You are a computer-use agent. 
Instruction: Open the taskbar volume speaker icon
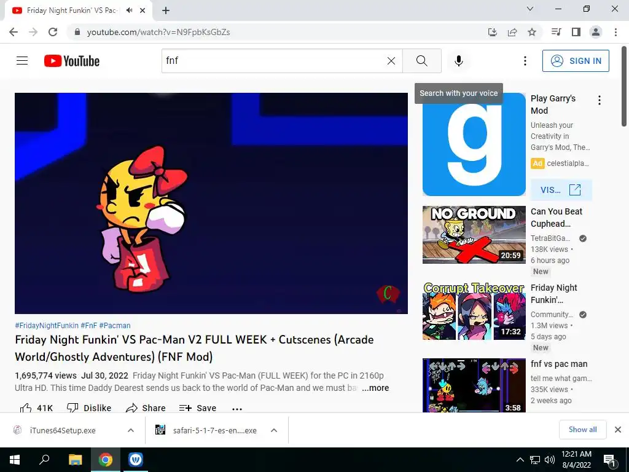coord(550,460)
